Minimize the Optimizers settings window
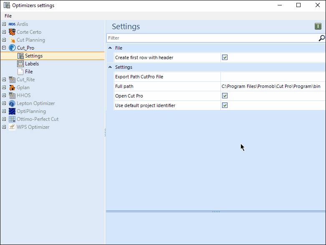The height and width of the screenshot is (245, 326). 280,5
